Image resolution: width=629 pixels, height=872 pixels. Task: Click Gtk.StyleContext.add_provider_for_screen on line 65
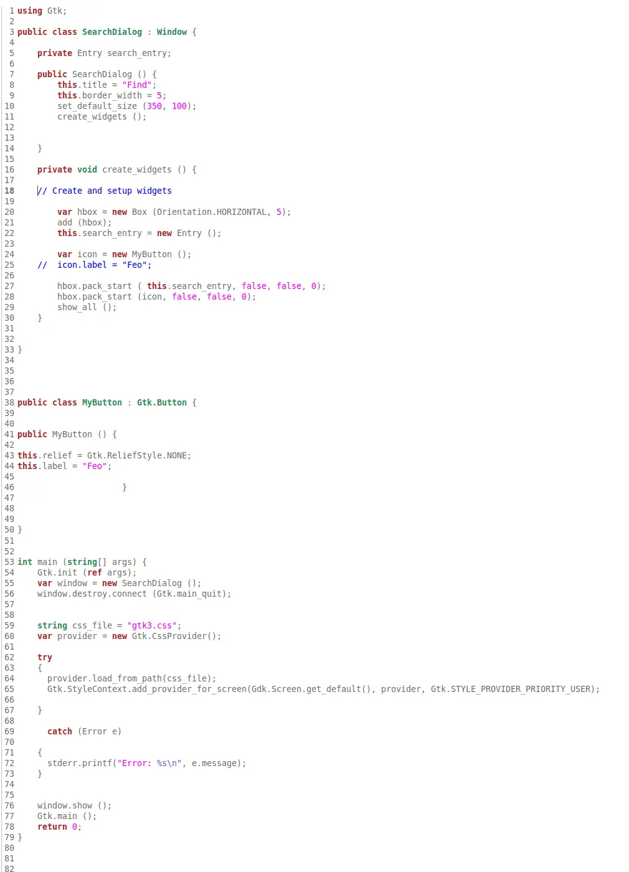[147, 689]
